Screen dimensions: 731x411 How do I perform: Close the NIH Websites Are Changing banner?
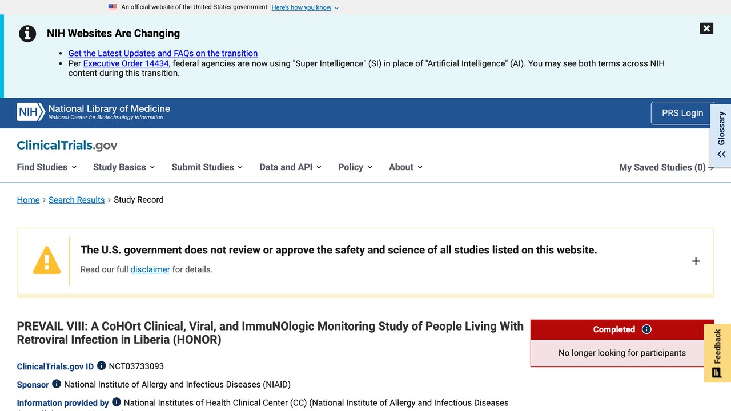706,29
